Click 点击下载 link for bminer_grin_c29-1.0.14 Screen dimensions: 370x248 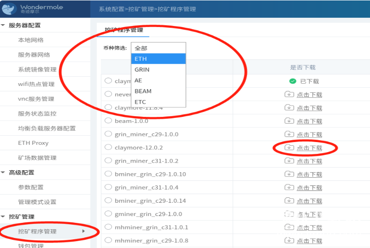click(x=309, y=201)
